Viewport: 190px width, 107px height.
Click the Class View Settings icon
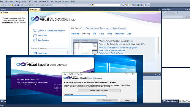[175, 13]
